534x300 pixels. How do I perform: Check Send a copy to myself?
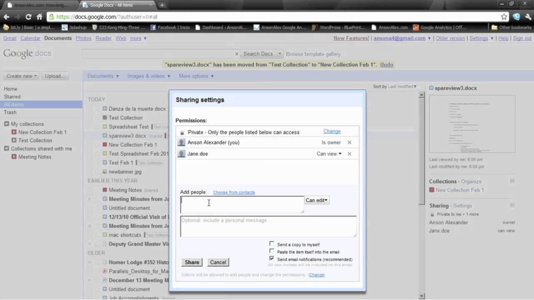272,244
